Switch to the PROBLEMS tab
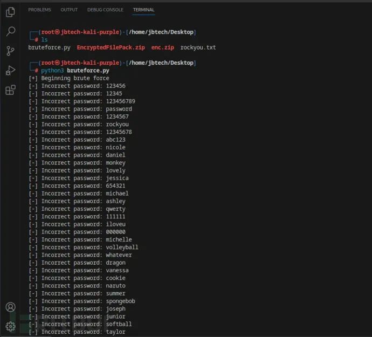 (39, 10)
